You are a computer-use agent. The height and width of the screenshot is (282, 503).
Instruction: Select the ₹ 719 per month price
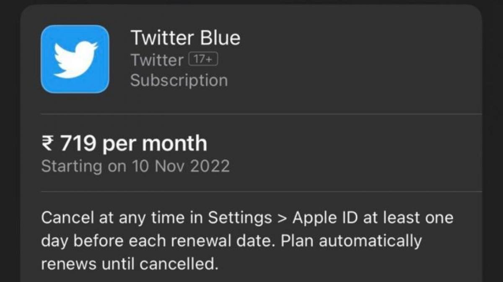click(124, 144)
